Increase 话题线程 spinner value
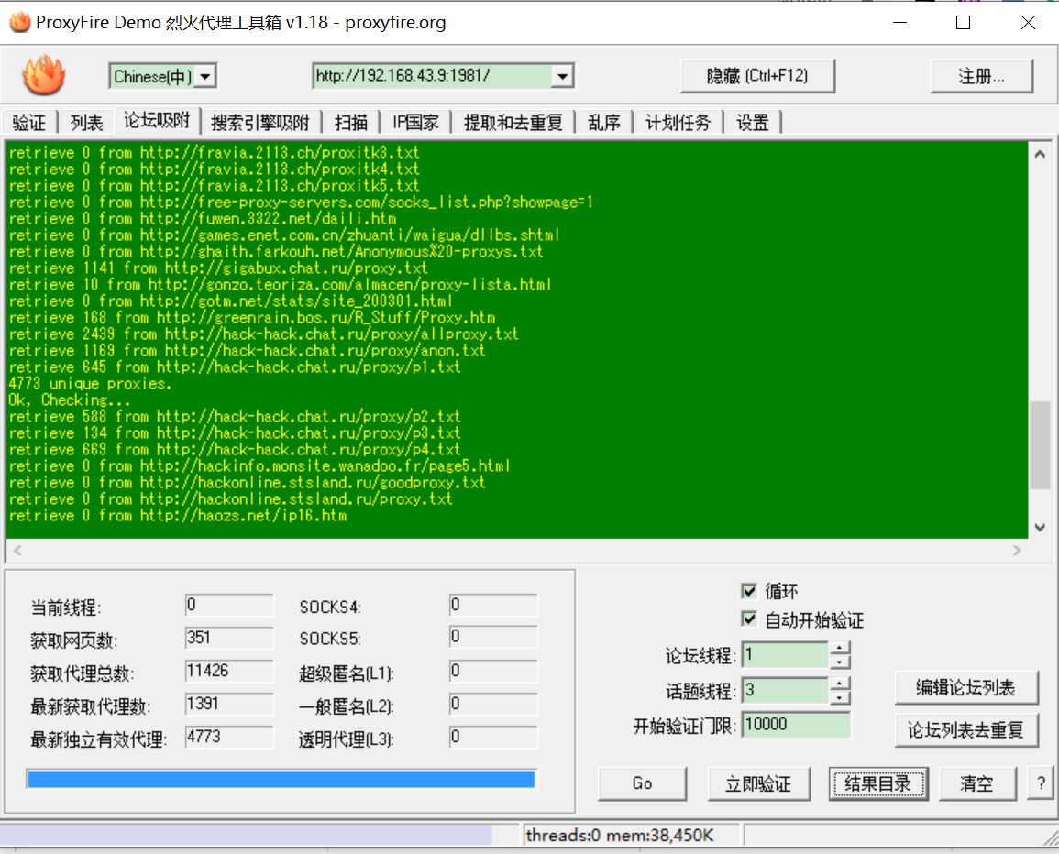The image size is (1059, 854). tap(840, 684)
